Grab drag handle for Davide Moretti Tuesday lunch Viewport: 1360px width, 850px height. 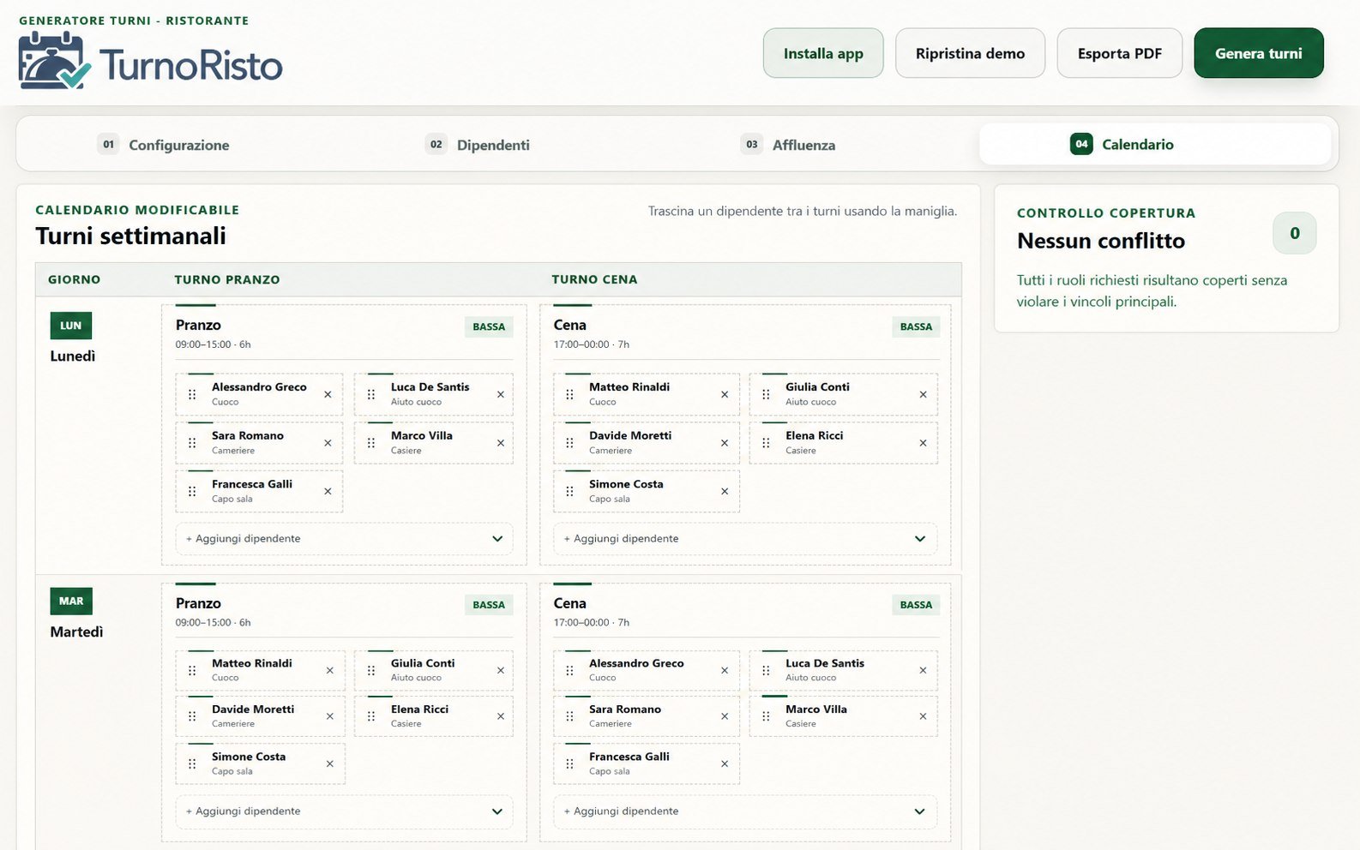click(192, 716)
